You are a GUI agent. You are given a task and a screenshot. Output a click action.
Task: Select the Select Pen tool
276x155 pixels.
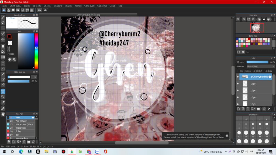(x=3, y=80)
